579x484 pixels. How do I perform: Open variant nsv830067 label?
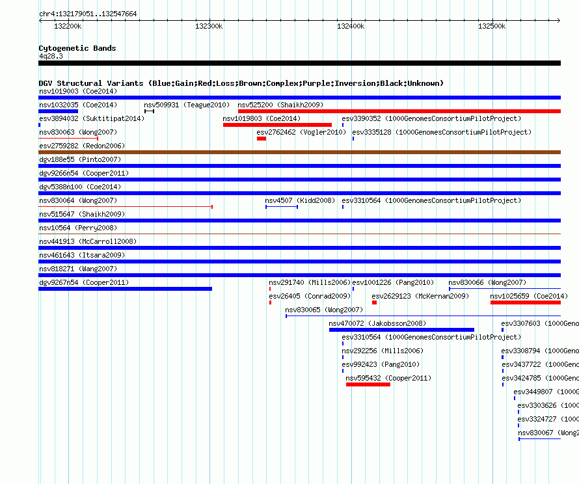pos(548,433)
